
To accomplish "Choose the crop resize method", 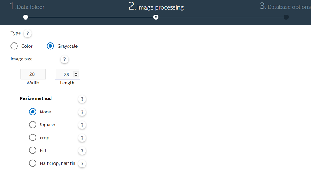I will (33, 138).
